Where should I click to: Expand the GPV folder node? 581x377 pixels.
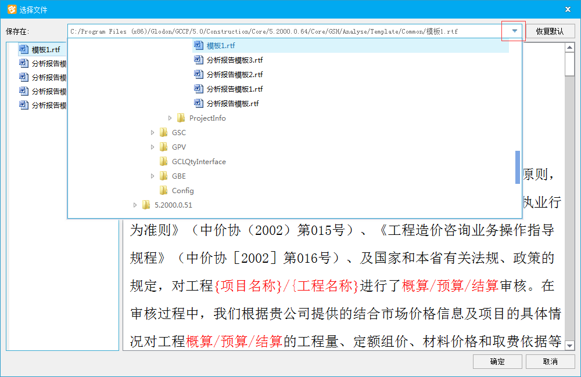point(153,147)
